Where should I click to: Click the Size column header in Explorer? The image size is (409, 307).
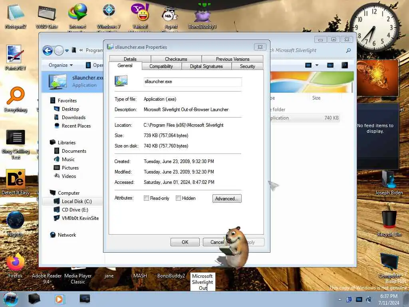316,98
